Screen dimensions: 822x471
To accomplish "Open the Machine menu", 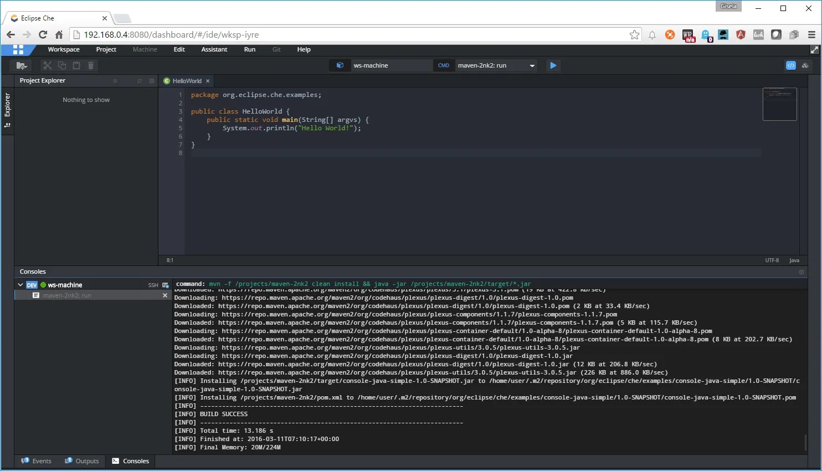I will pos(145,49).
